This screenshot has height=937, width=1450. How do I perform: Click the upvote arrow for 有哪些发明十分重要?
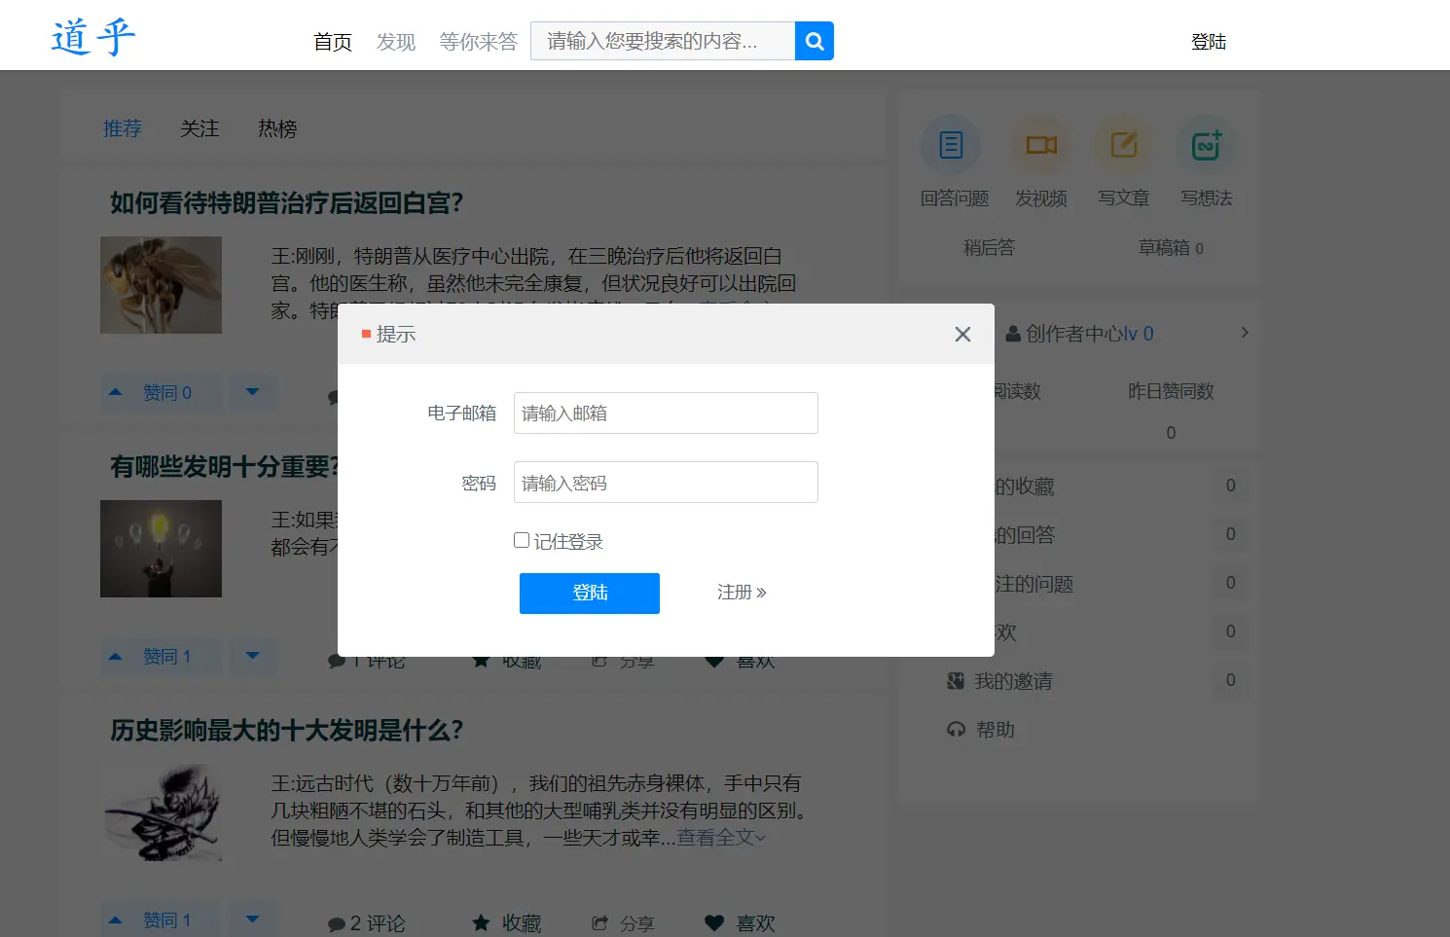coord(115,656)
